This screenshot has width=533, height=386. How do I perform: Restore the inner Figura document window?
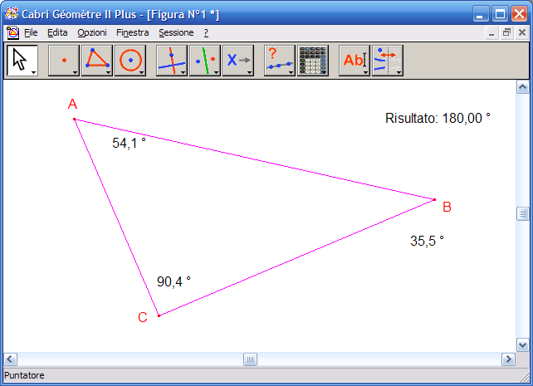(506, 33)
